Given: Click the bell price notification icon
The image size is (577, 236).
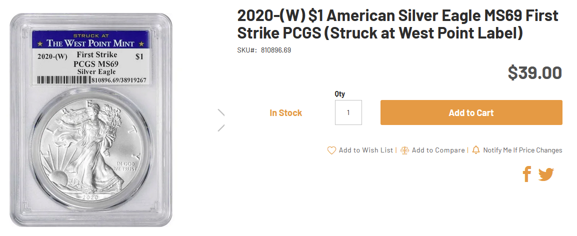Looking at the screenshot, I should tap(476, 150).
